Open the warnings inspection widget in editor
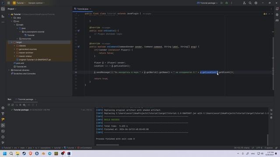 (x=265, y=14)
